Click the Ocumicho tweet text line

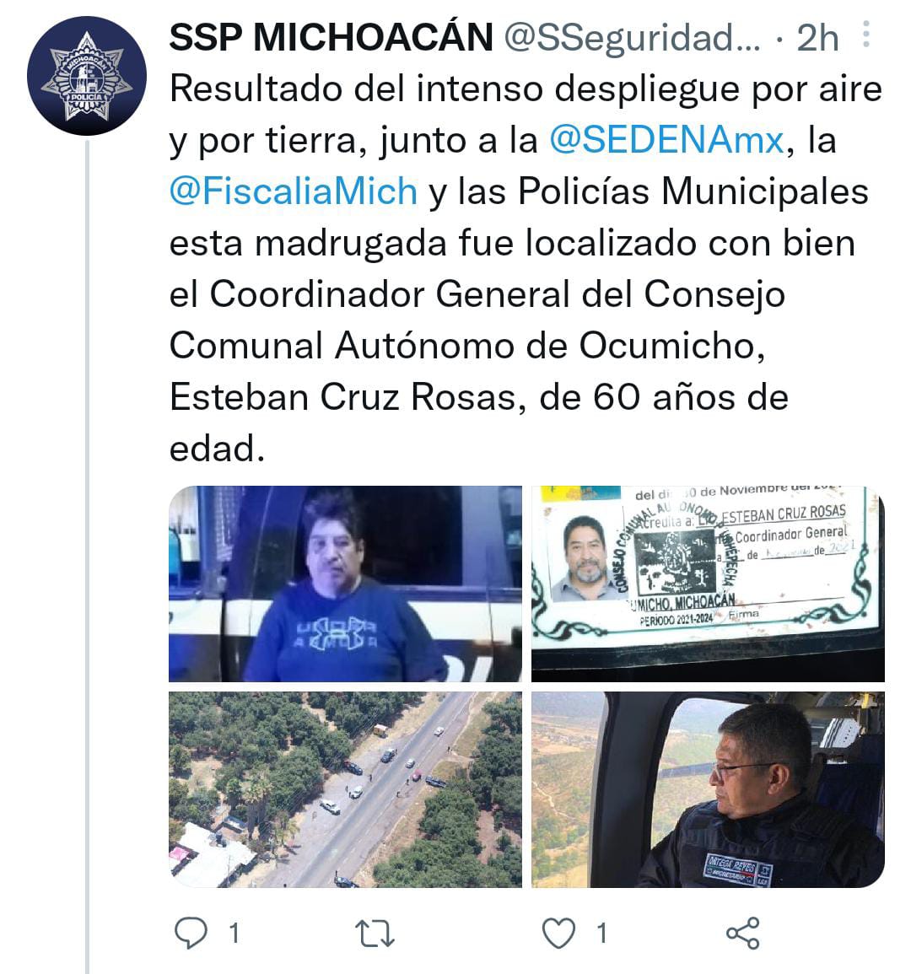[467, 346]
